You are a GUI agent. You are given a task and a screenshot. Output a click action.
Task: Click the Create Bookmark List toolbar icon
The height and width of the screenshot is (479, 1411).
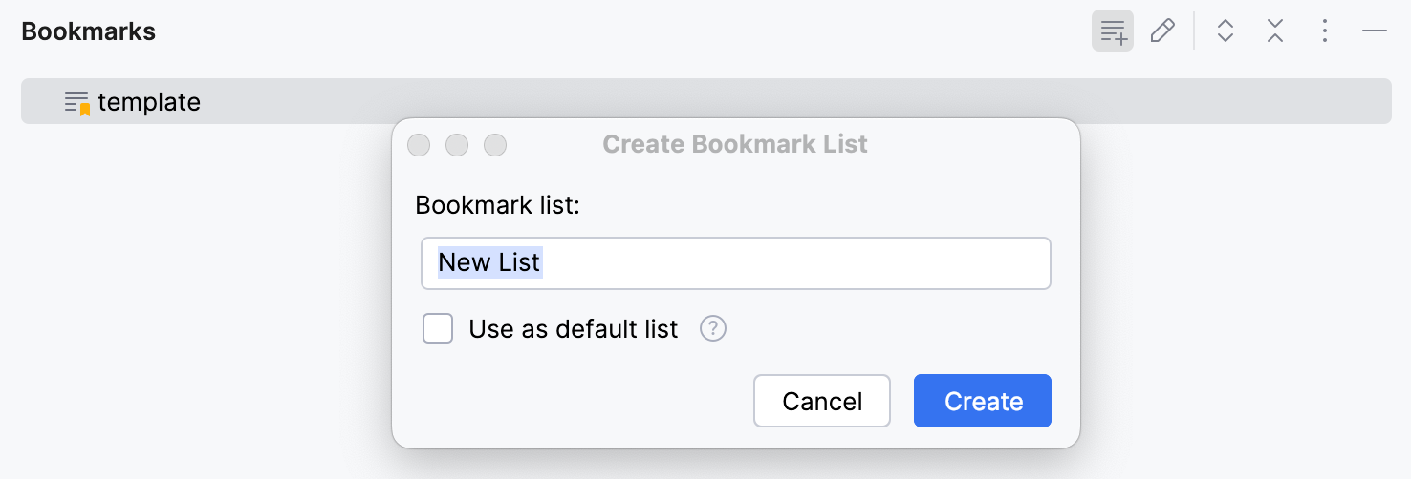[x=1113, y=31]
